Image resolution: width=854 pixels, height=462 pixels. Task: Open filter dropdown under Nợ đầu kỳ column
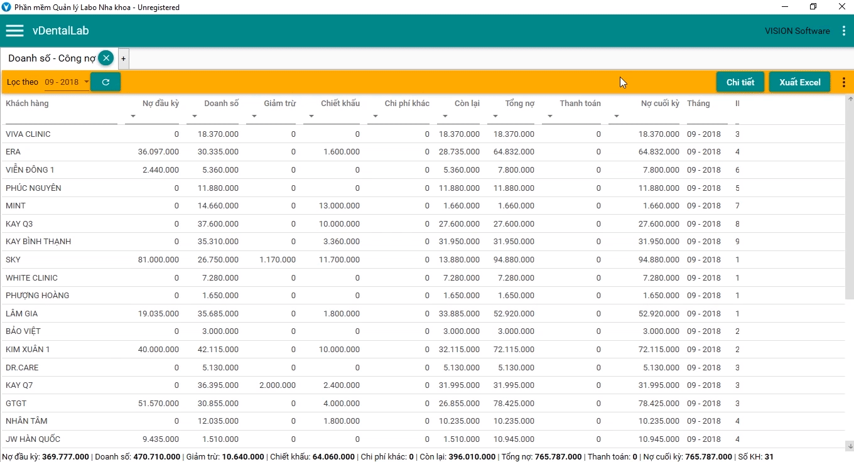133,116
